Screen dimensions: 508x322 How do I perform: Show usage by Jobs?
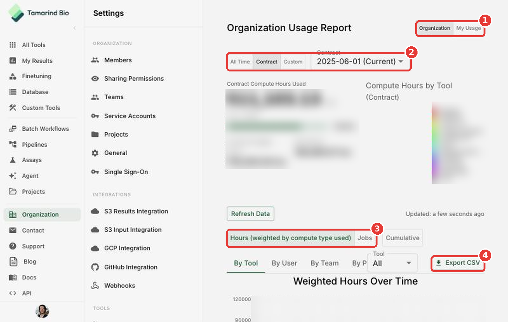click(365, 238)
